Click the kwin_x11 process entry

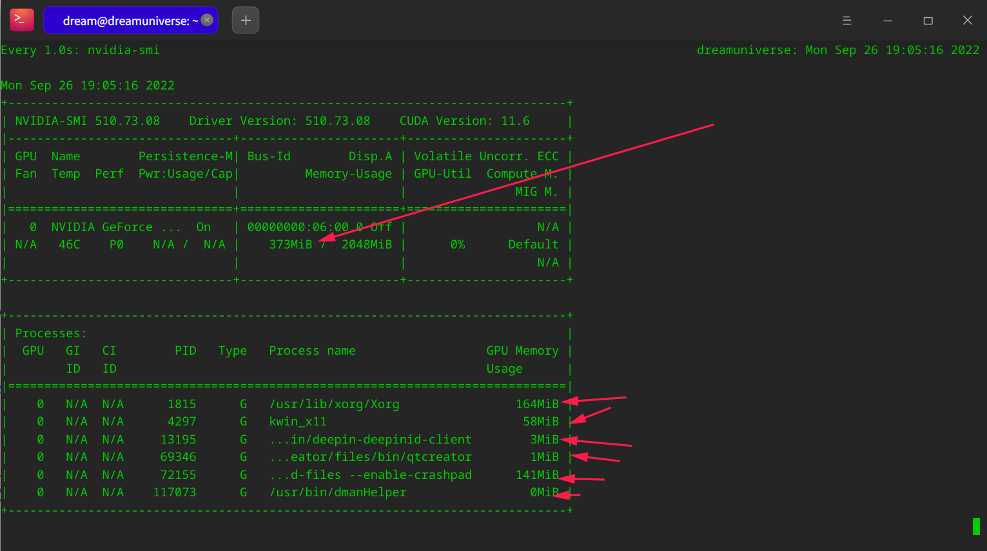tap(298, 422)
